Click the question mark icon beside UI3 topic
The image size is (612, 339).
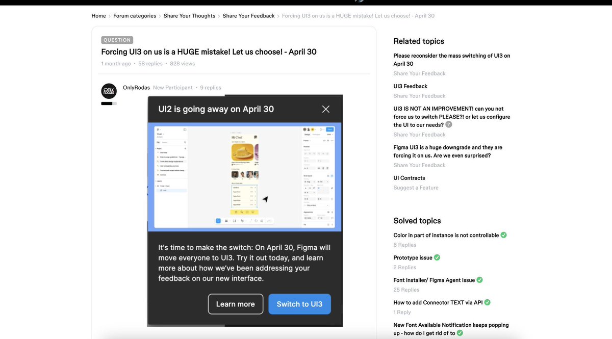pyautogui.click(x=449, y=124)
